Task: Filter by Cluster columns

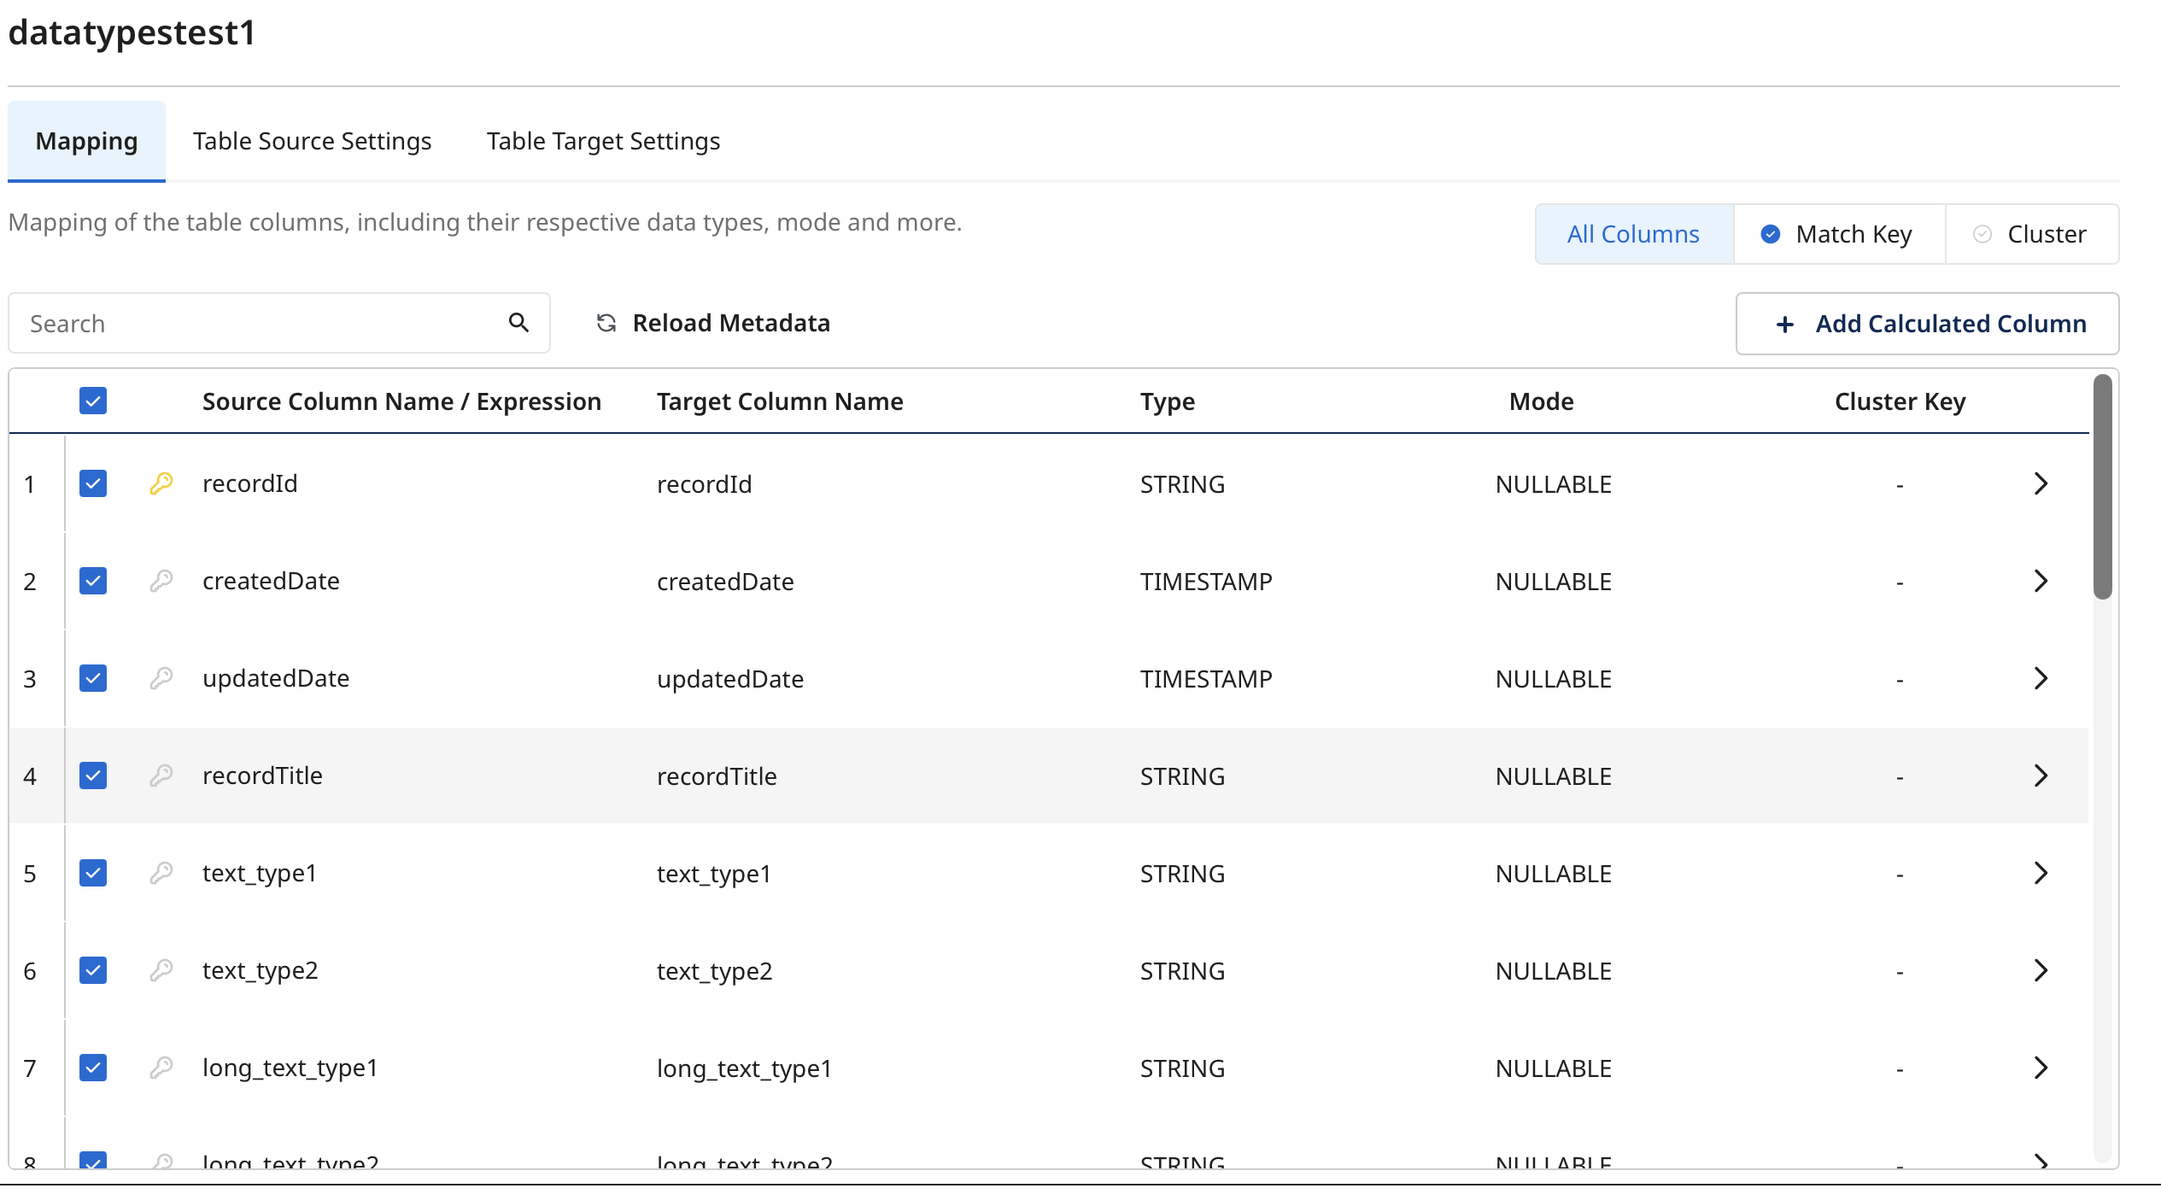Action: [2032, 234]
